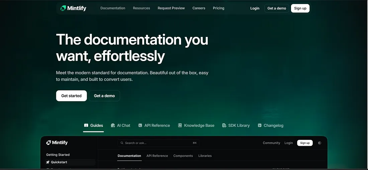Image resolution: width=368 pixels, height=170 pixels.
Task: Click Get a demo in top navigation
Action: tap(277, 8)
